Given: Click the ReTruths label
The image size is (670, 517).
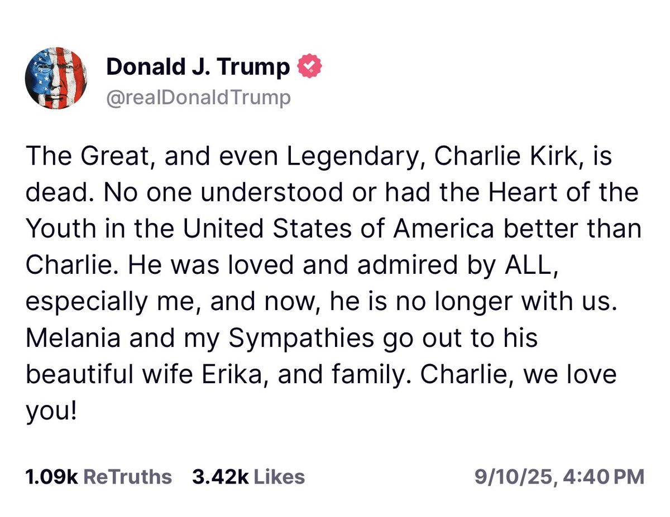Looking at the screenshot, I should (x=130, y=477).
